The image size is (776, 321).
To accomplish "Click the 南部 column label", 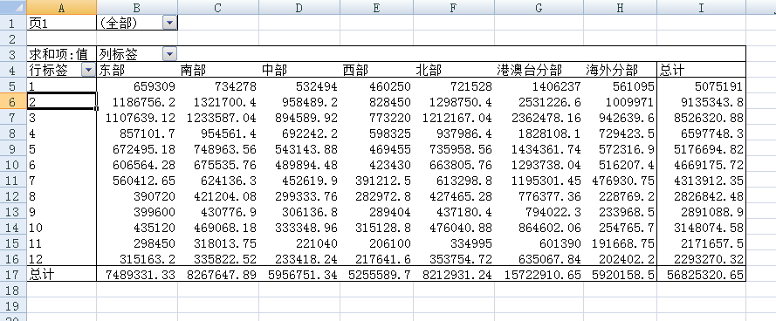I will pyautogui.click(x=218, y=71).
